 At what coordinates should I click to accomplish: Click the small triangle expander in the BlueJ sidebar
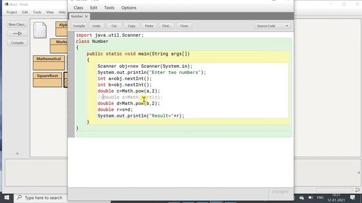pos(17,153)
